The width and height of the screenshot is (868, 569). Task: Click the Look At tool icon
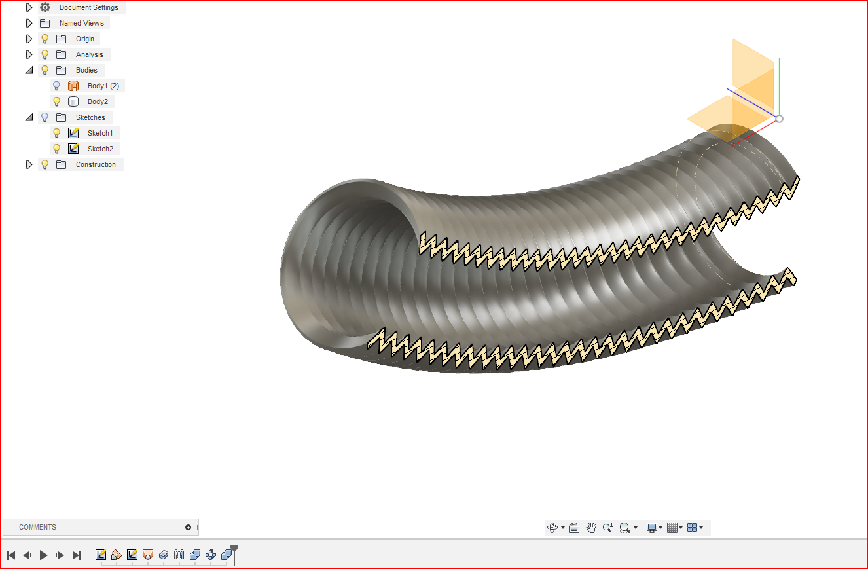pos(574,528)
